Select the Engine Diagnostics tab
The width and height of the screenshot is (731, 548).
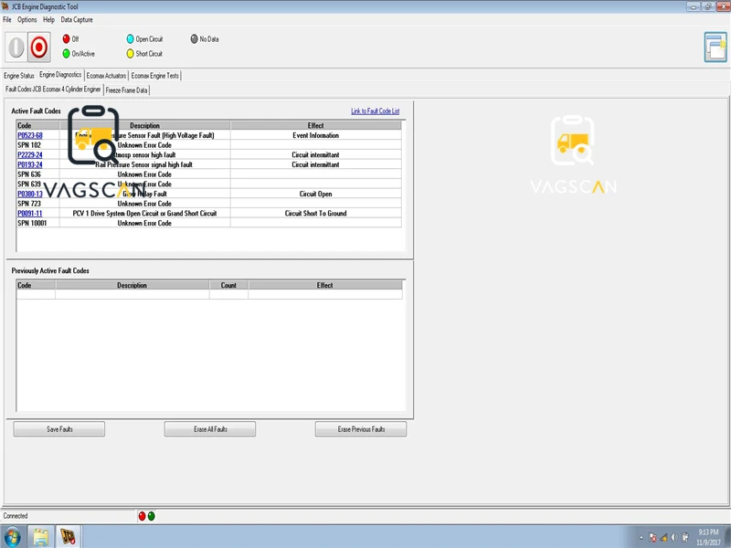[x=60, y=75]
